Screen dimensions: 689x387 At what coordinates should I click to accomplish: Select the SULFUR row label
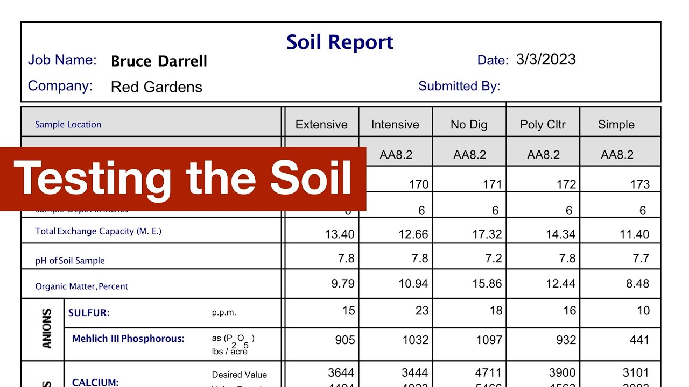(89, 313)
